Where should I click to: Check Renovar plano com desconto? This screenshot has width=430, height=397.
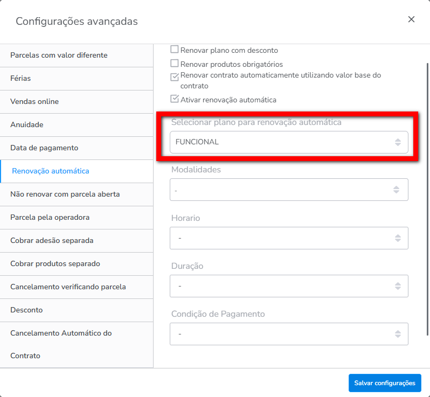(x=175, y=50)
